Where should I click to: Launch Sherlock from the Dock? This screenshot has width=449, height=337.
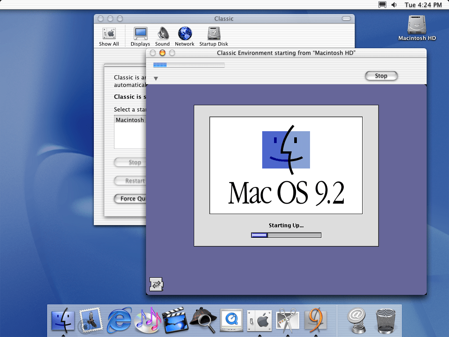(203, 319)
